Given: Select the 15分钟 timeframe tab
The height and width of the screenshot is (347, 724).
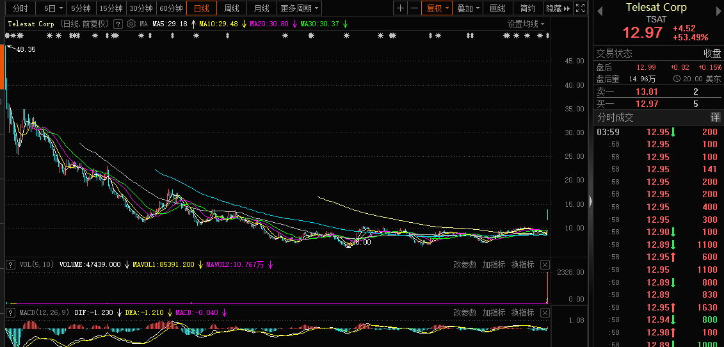Looking at the screenshot, I should [x=111, y=8].
